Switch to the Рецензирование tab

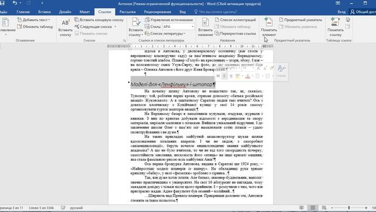pos(157,12)
